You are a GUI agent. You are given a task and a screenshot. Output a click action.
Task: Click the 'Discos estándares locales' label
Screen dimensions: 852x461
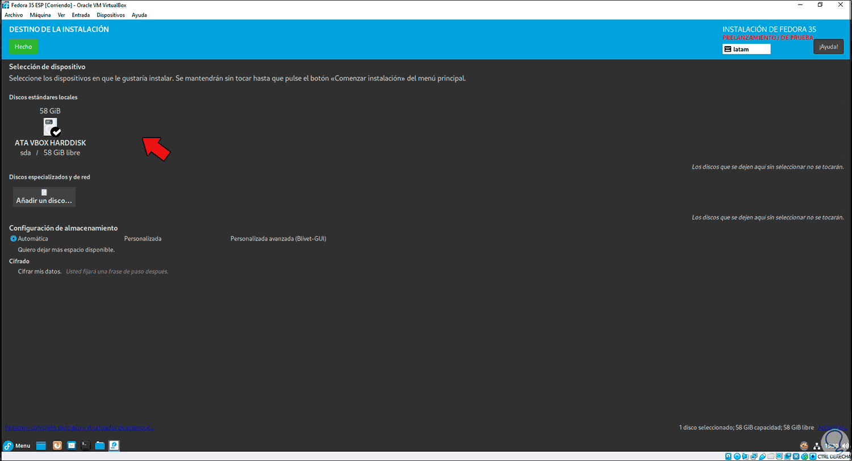(x=43, y=97)
